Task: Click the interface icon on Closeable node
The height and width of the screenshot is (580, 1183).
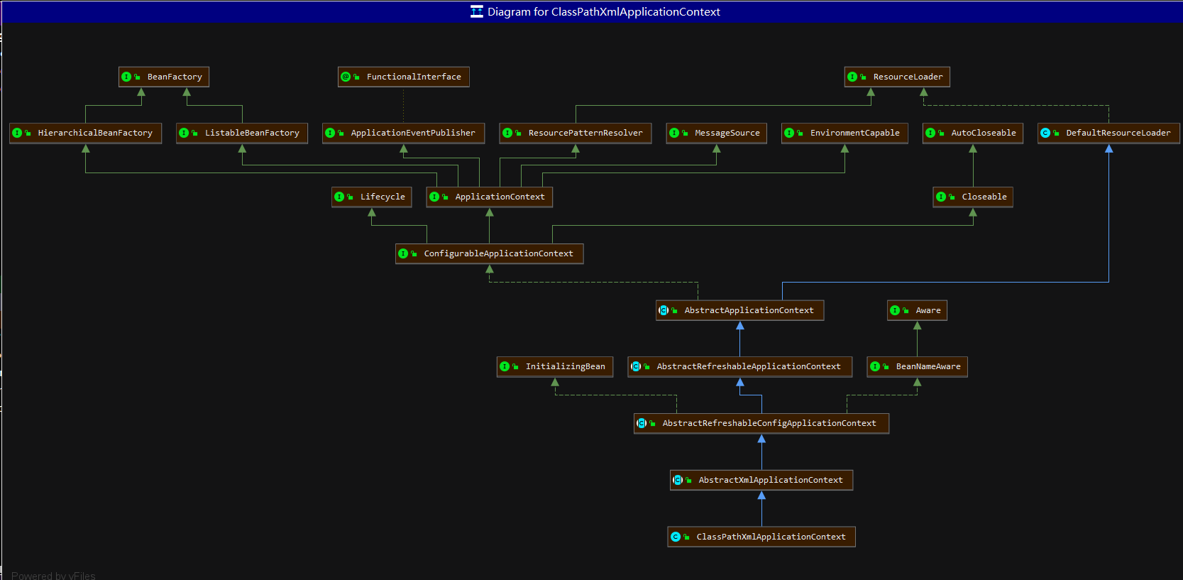Action: coord(941,197)
